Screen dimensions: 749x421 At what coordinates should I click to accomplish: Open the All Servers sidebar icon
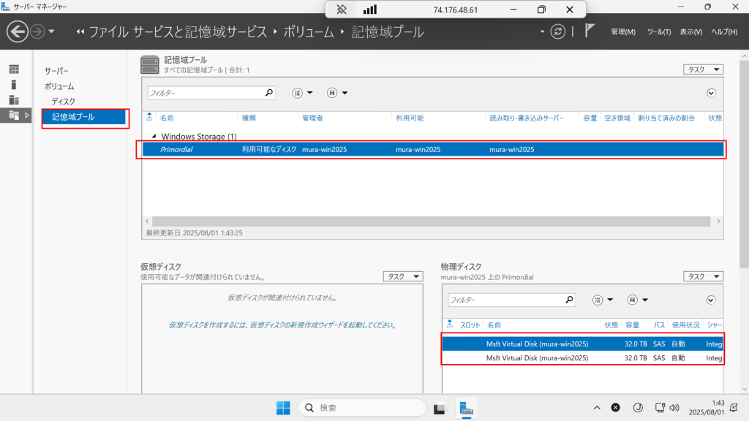pos(15,100)
